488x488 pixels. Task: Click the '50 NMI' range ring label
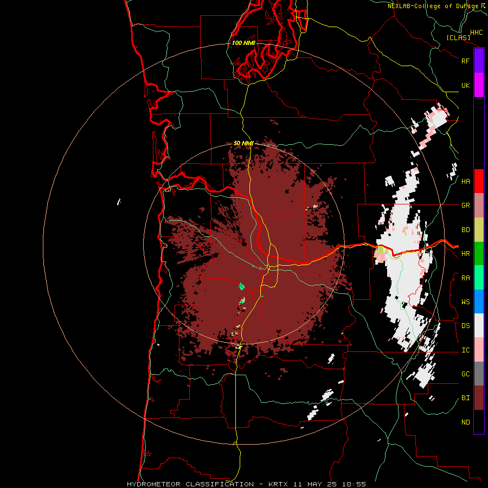tap(243, 143)
